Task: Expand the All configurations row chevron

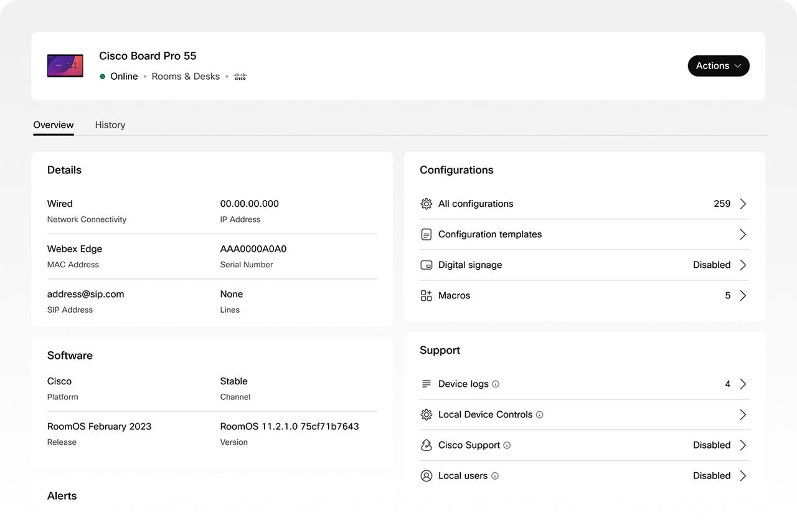Action: (742, 203)
